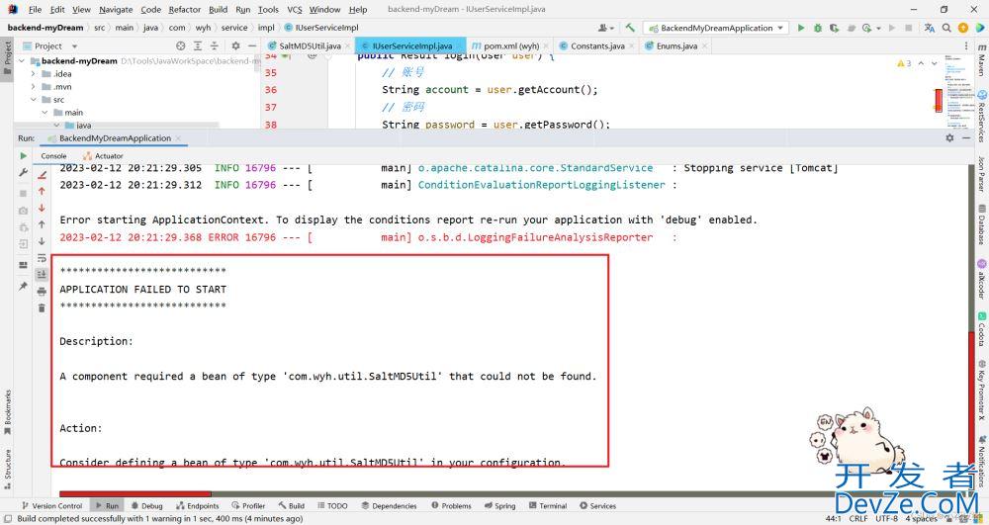Toggle soft-wrap in console toolbar
The height and width of the screenshot is (525, 989).
click(x=42, y=258)
